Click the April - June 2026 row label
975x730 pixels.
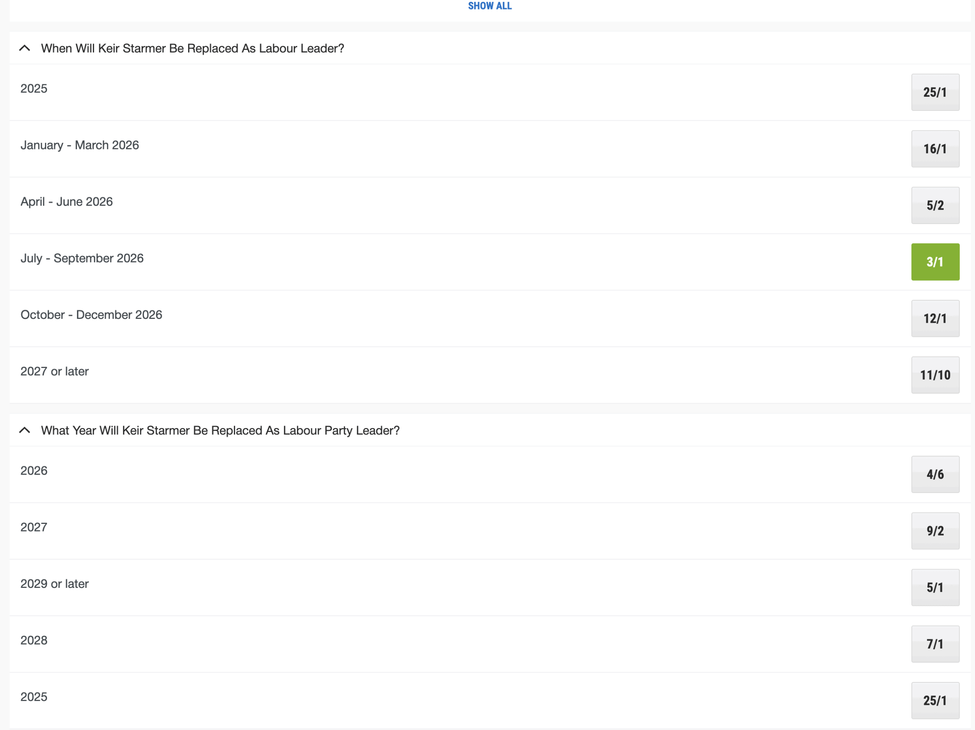[x=67, y=202]
